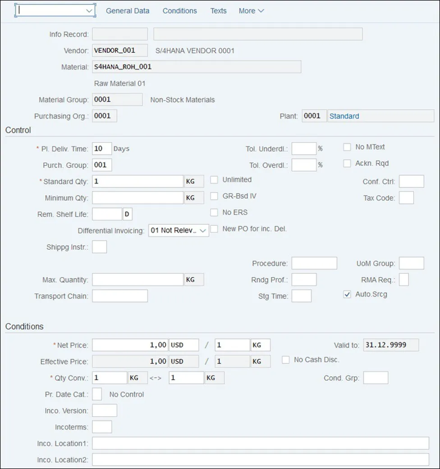Switch to the Conditions menu item
Viewport: 440px width, 469px height.
179,11
